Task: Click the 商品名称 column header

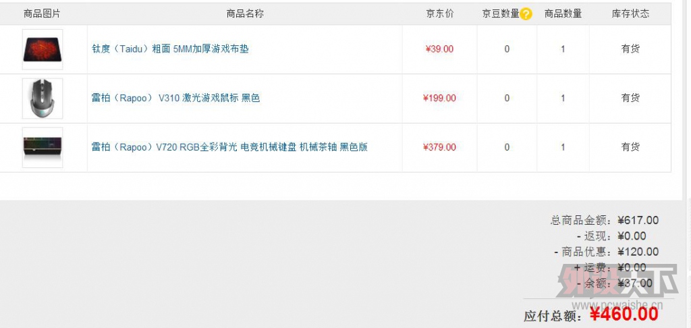Action: pyautogui.click(x=245, y=13)
